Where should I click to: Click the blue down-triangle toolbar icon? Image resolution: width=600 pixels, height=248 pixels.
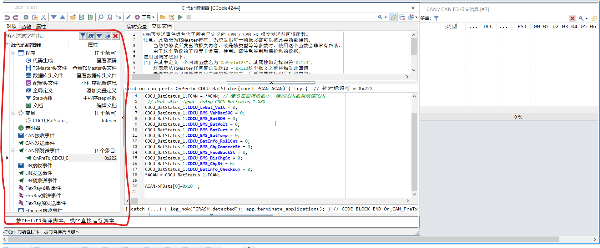click(x=54, y=17)
